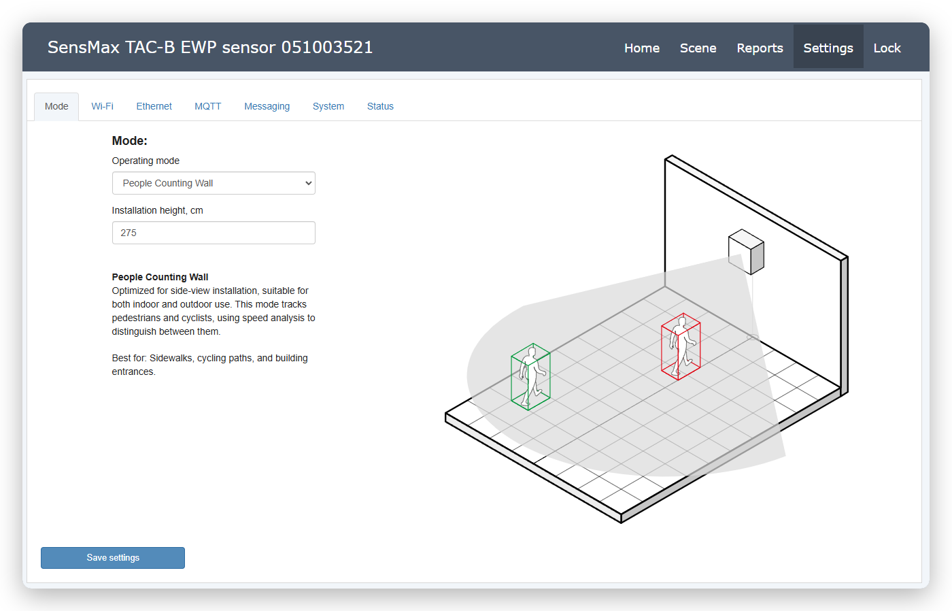Screen dimensions: 952x611
Task: Click the SensMax TAC-B EWP sensor title
Action: tap(210, 47)
